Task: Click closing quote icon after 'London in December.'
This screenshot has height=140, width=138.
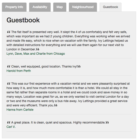Action: [37, 49]
